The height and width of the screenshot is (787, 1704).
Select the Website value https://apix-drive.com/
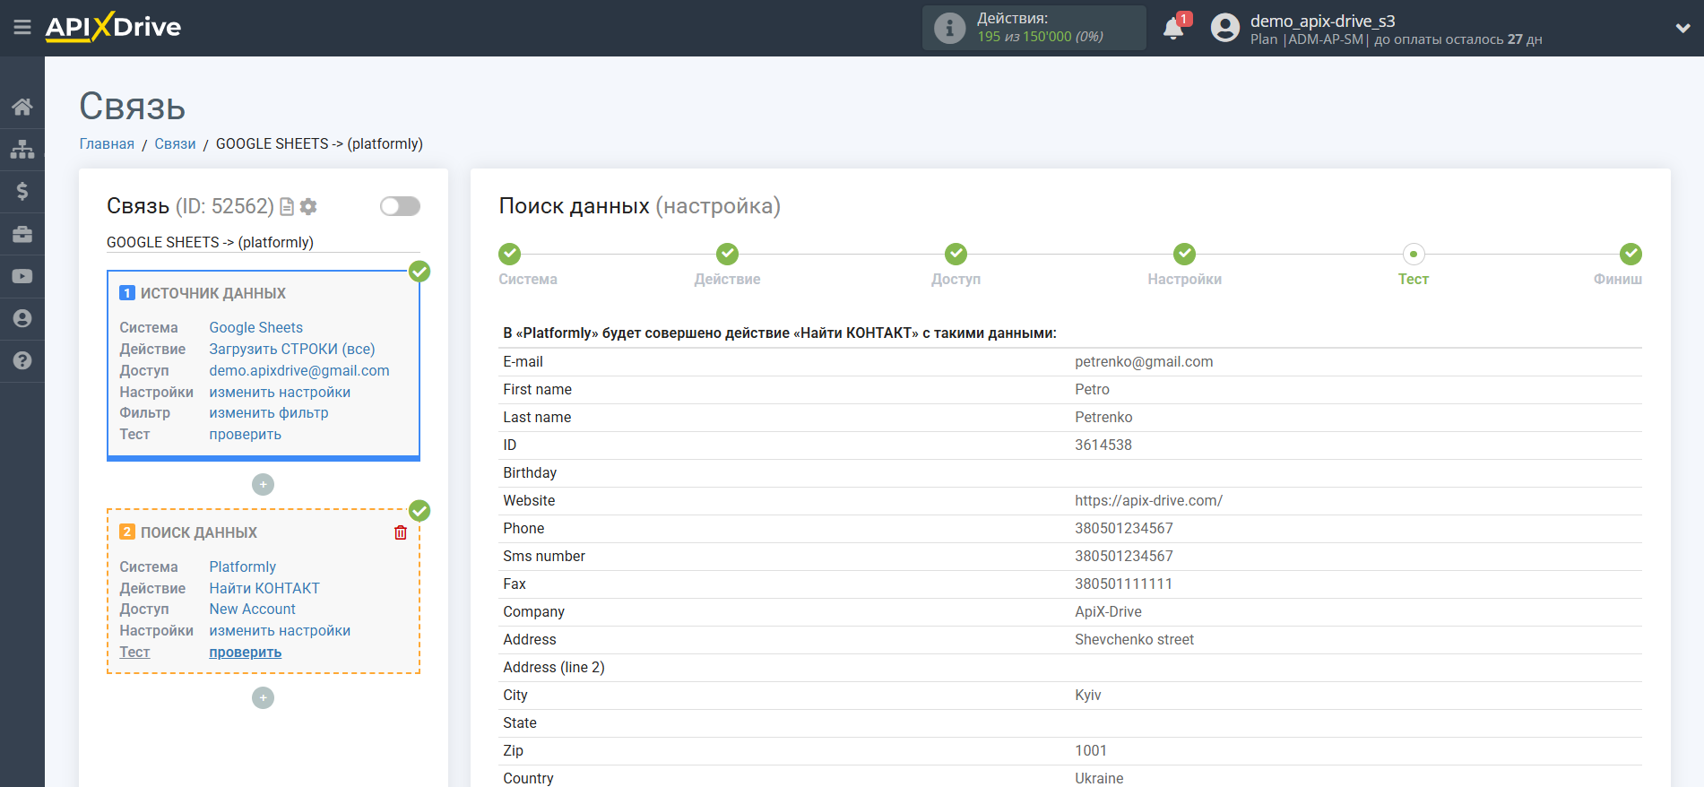(x=1148, y=501)
